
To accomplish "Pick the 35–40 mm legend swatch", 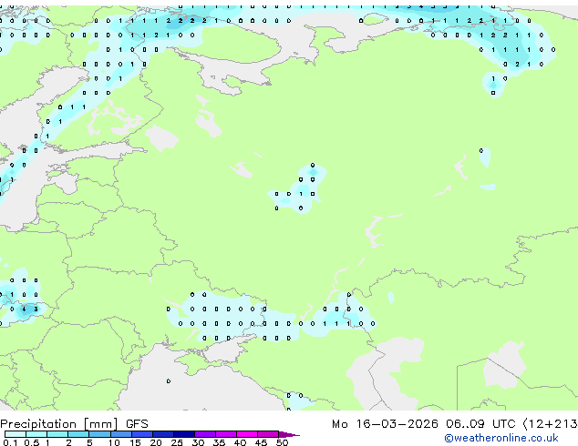I will [x=226, y=434].
